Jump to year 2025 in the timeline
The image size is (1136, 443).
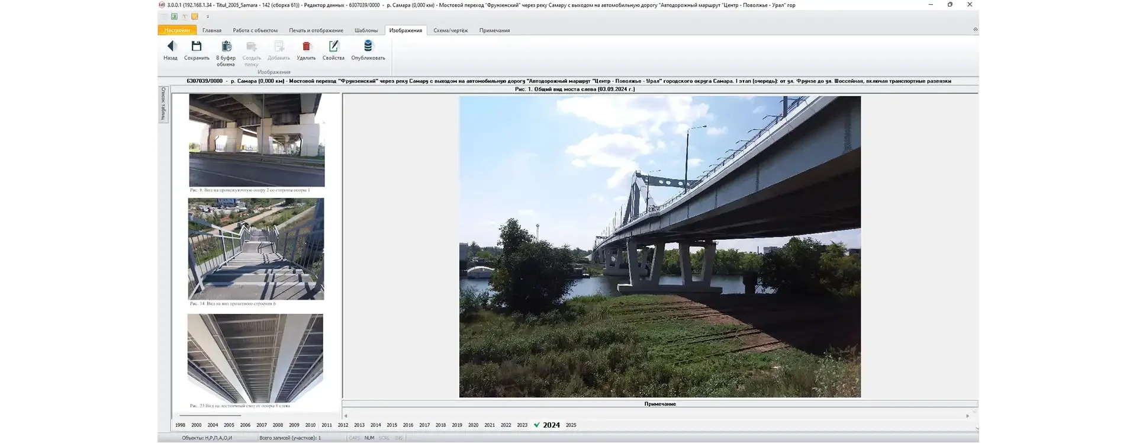point(571,425)
